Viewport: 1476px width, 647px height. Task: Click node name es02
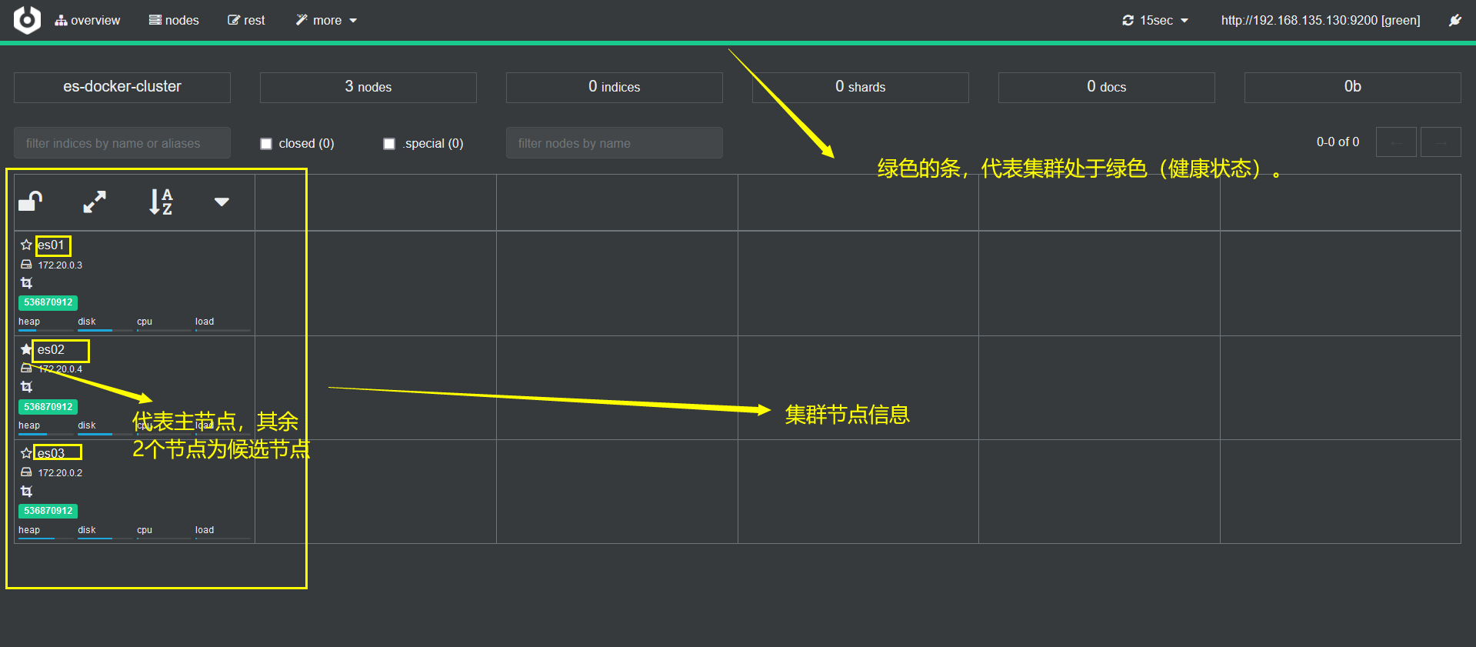pos(51,350)
